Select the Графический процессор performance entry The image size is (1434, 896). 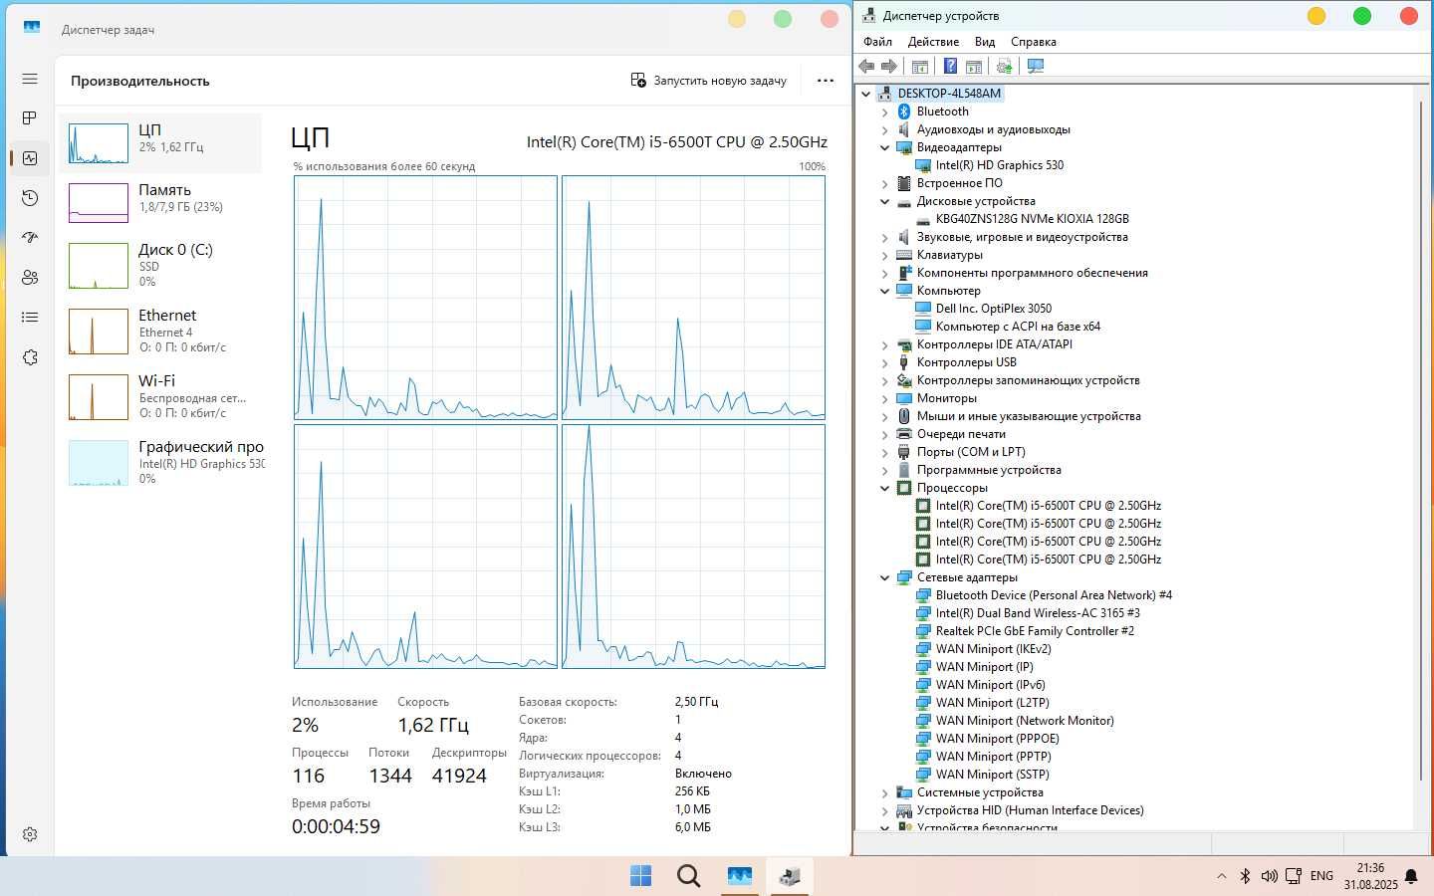[x=161, y=462]
